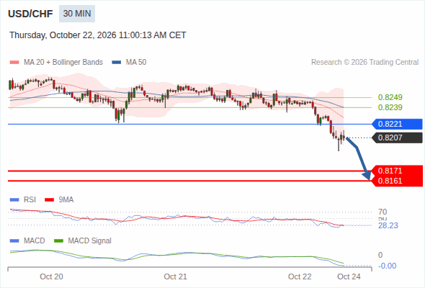Click the MACD zero level label
Screen dimensions: 425x288
[380, 255]
